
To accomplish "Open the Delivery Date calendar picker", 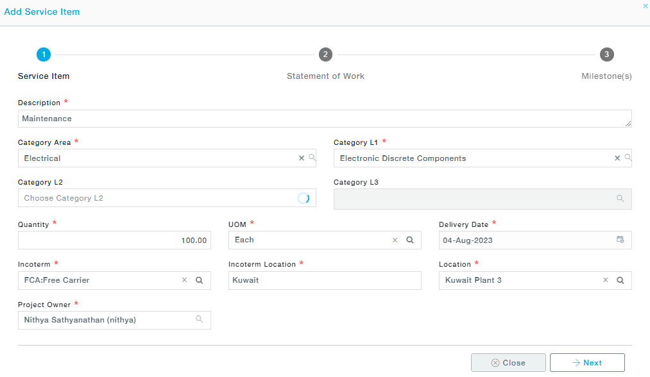I will tap(620, 240).
